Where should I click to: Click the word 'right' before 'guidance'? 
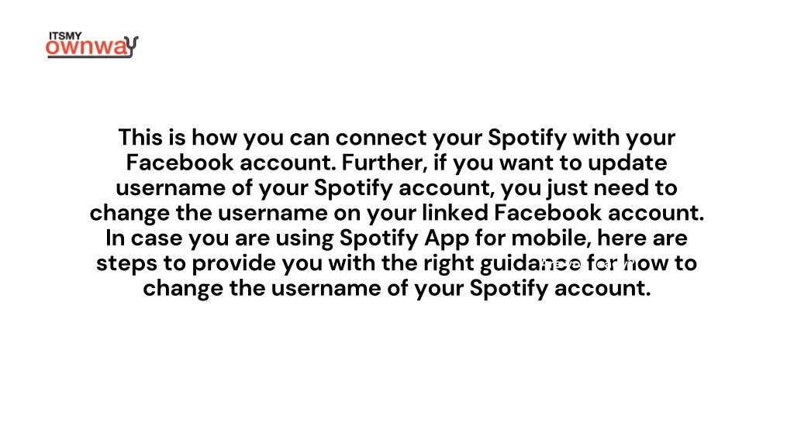pos(449,264)
